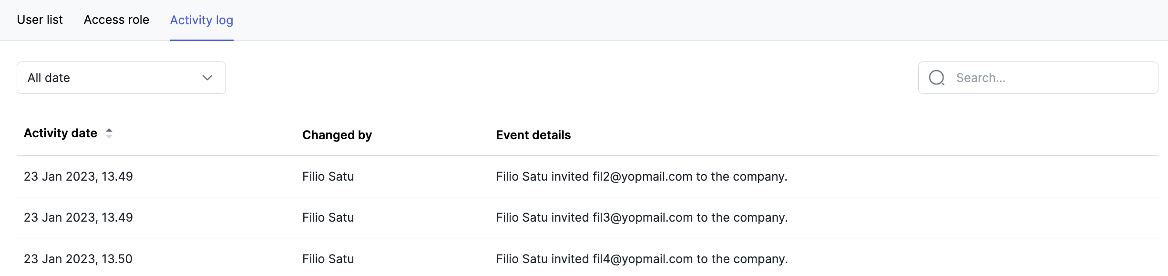
Task: Click the 23 Jan 2023, 13.50 date cell
Action: tap(78, 259)
